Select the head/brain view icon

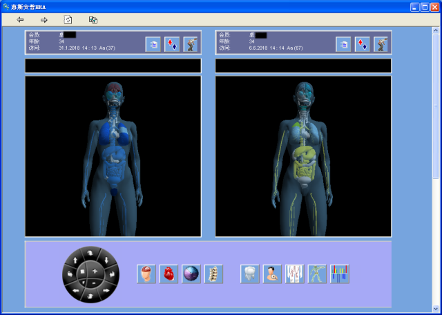click(x=146, y=274)
